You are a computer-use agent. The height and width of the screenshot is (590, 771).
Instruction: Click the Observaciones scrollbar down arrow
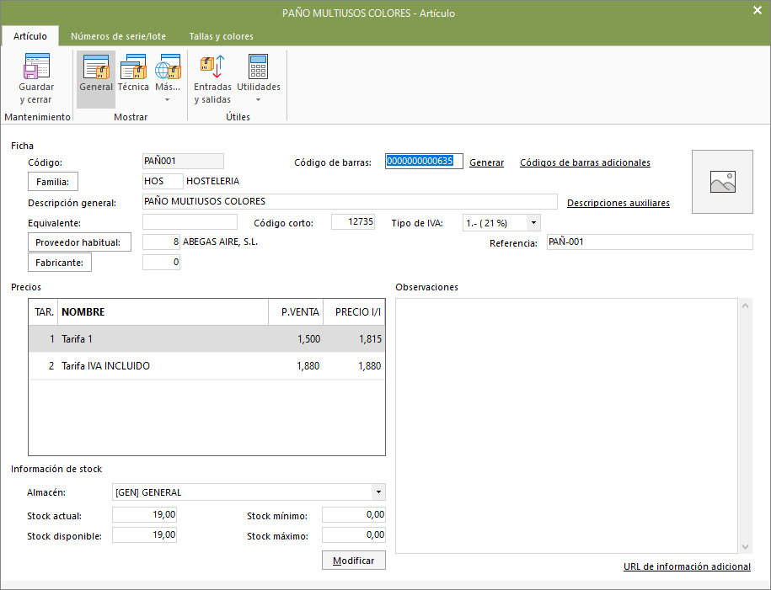[x=745, y=547]
